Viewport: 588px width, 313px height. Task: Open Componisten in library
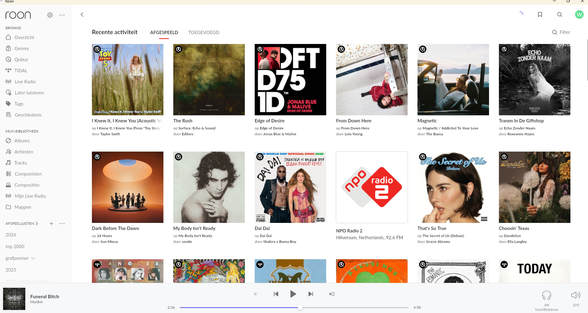pyautogui.click(x=28, y=174)
